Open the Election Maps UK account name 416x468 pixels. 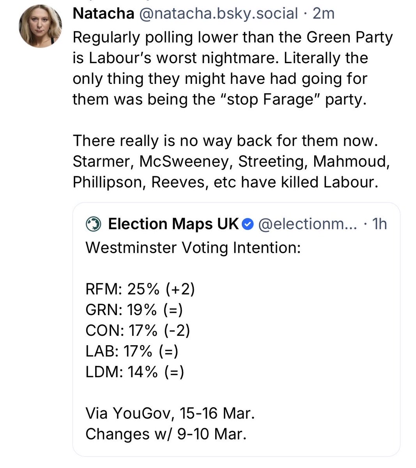(x=173, y=224)
